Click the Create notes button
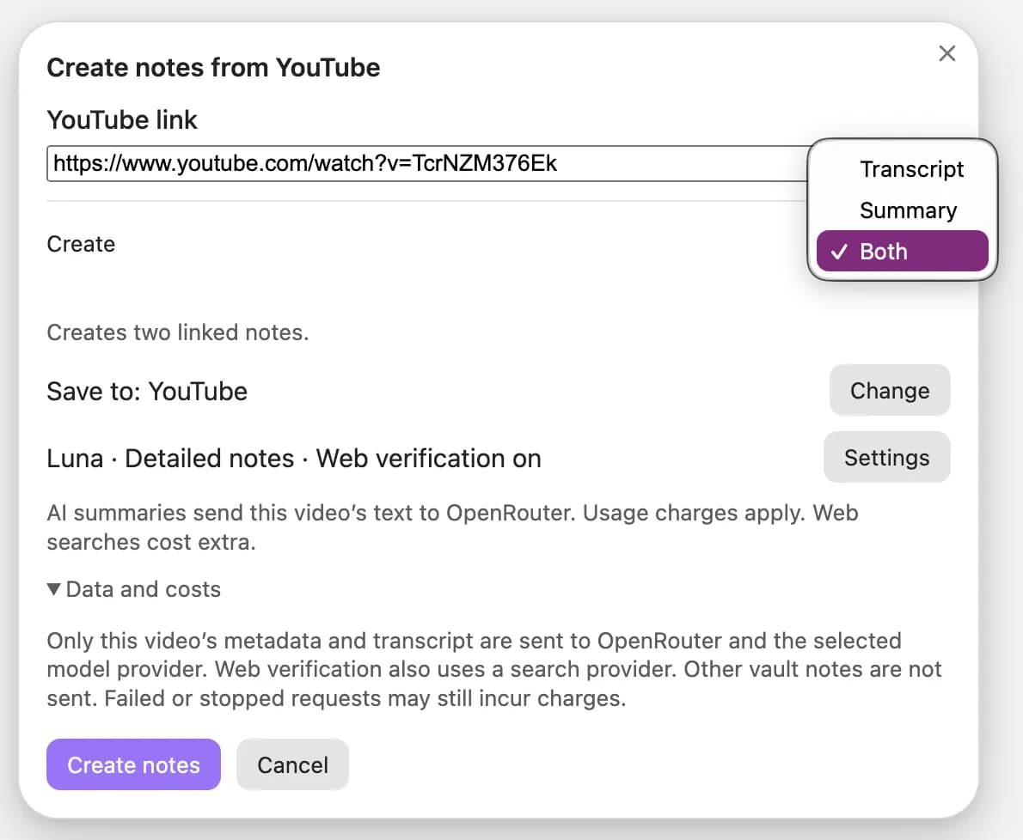The height and width of the screenshot is (840, 1023). pos(134,764)
